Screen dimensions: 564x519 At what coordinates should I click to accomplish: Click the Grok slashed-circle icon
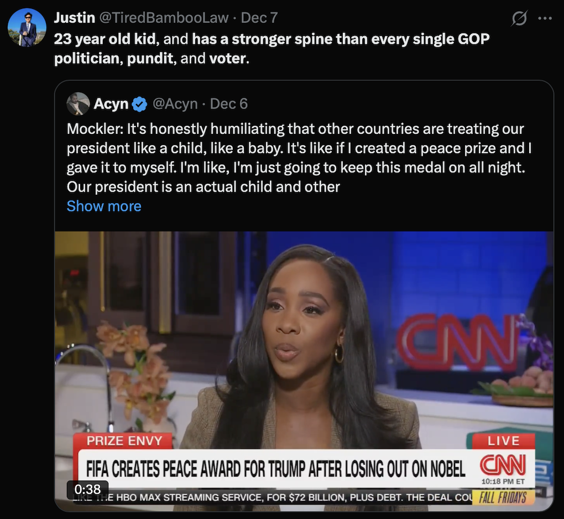pyautogui.click(x=519, y=18)
